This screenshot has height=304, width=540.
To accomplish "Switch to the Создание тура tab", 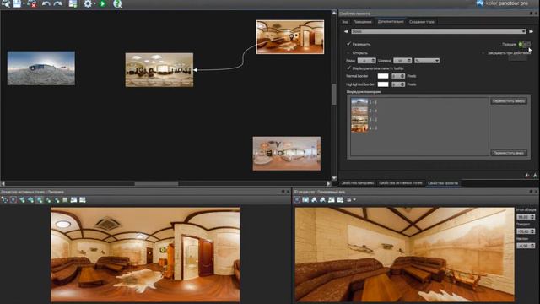I will click(x=422, y=22).
